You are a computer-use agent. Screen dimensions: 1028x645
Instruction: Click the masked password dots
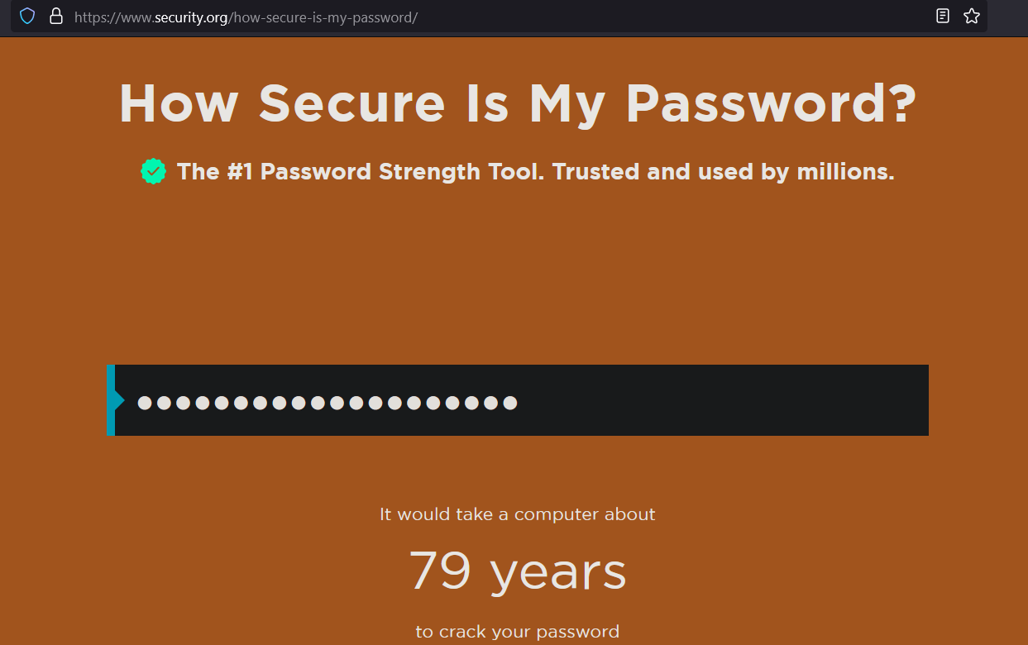tap(328, 403)
